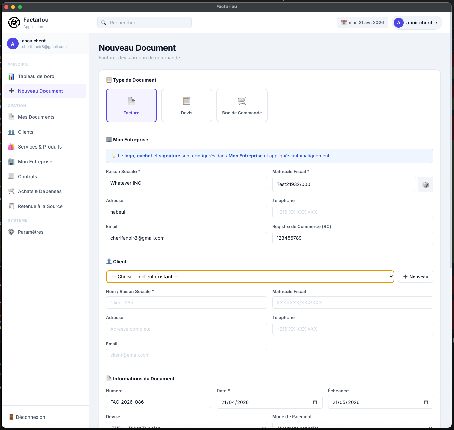Click the Clients people icon in sidebar

point(11,132)
